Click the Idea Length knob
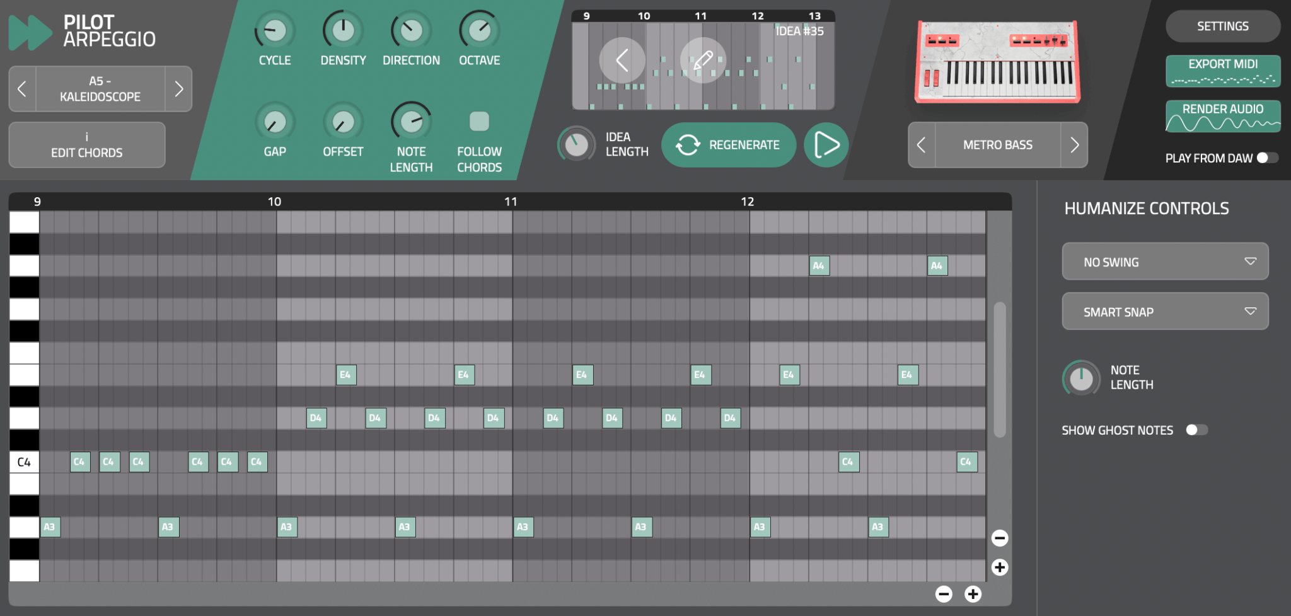Image resolution: width=1291 pixels, height=616 pixels. [x=576, y=144]
